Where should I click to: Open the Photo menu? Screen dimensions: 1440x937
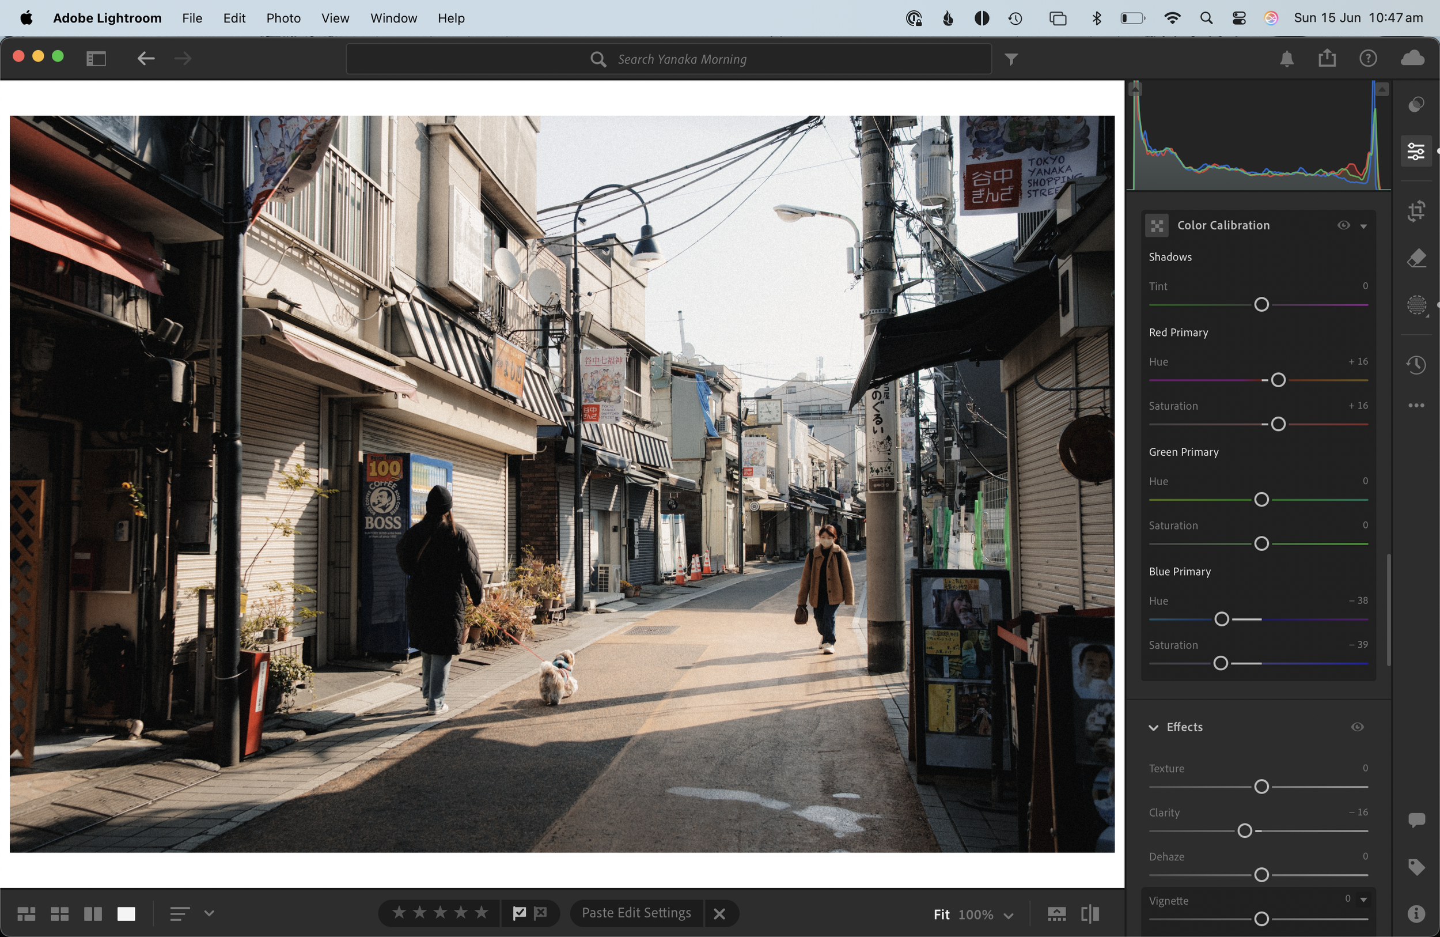tap(283, 18)
